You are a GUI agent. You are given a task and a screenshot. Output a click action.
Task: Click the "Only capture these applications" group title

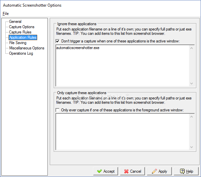point(82,93)
